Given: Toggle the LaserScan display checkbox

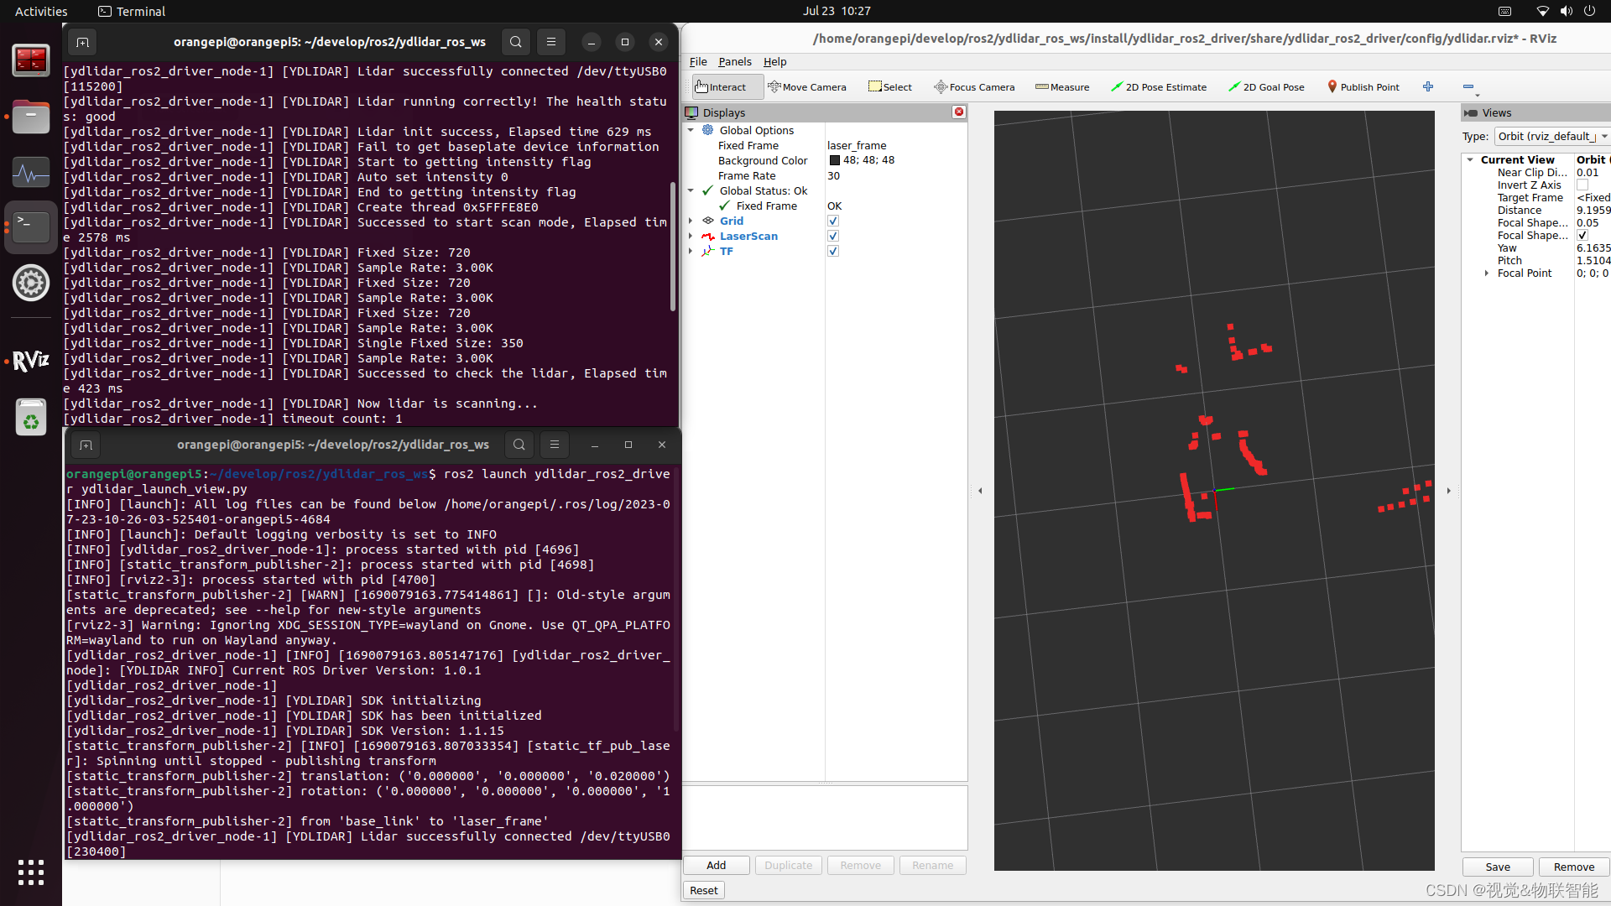Looking at the screenshot, I should click(833, 236).
